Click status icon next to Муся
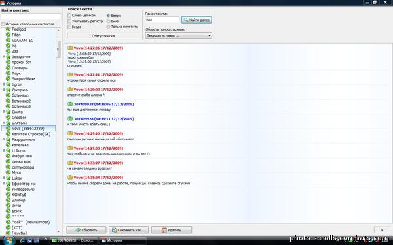The width and height of the screenshot is (393, 245). [x=8, y=172]
